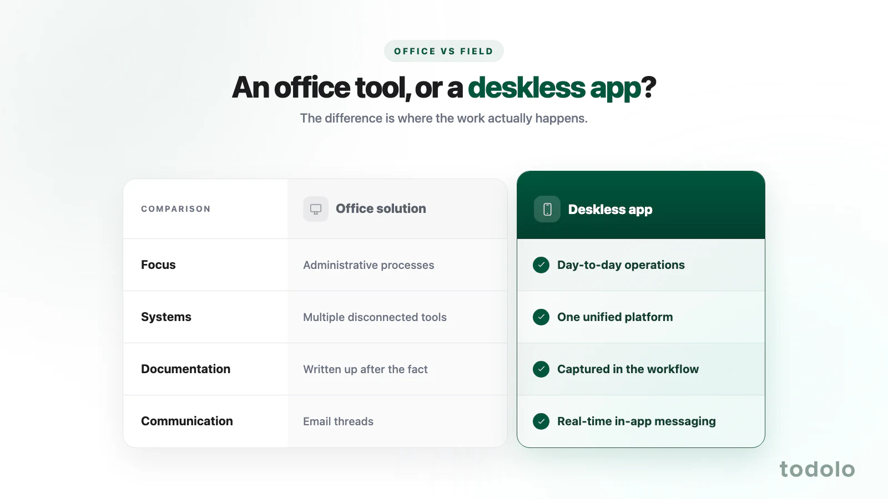Click the todolo logo
The width and height of the screenshot is (888, 499).
point(817,469)
